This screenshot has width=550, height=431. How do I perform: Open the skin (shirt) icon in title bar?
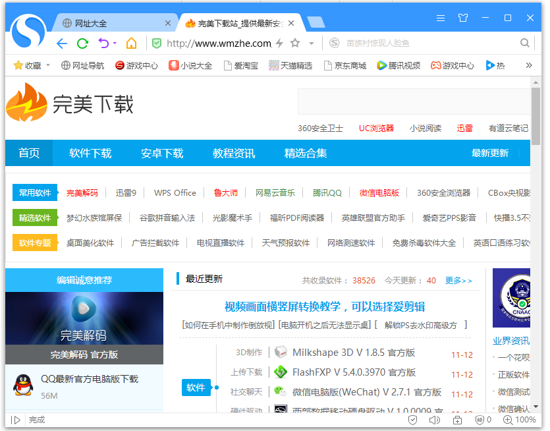coord(463,18)
